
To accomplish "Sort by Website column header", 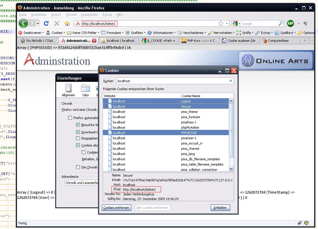I will (142, 96).
